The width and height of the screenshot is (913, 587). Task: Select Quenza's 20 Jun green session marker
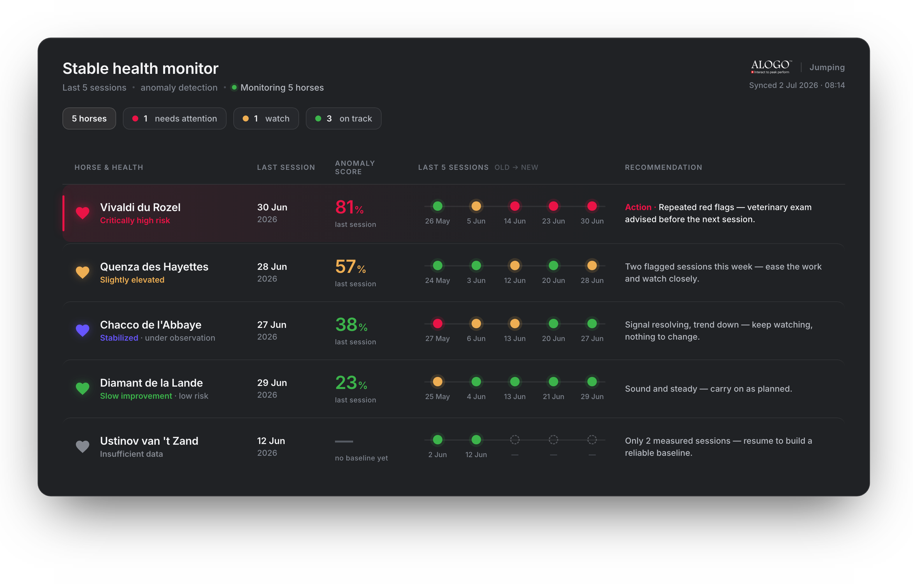(553, 265)
